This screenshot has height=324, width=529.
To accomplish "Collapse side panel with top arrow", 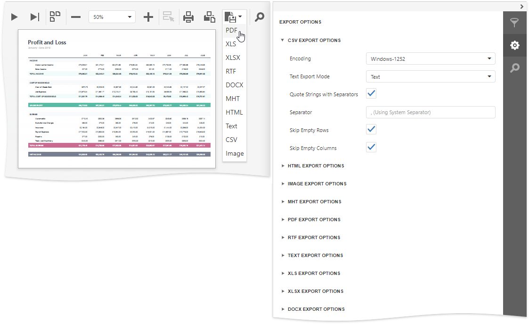I will click(x=521, y=6).
